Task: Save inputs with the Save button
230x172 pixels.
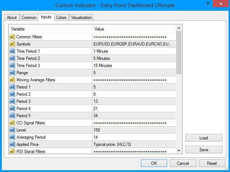Action: (x=204, y=150)
